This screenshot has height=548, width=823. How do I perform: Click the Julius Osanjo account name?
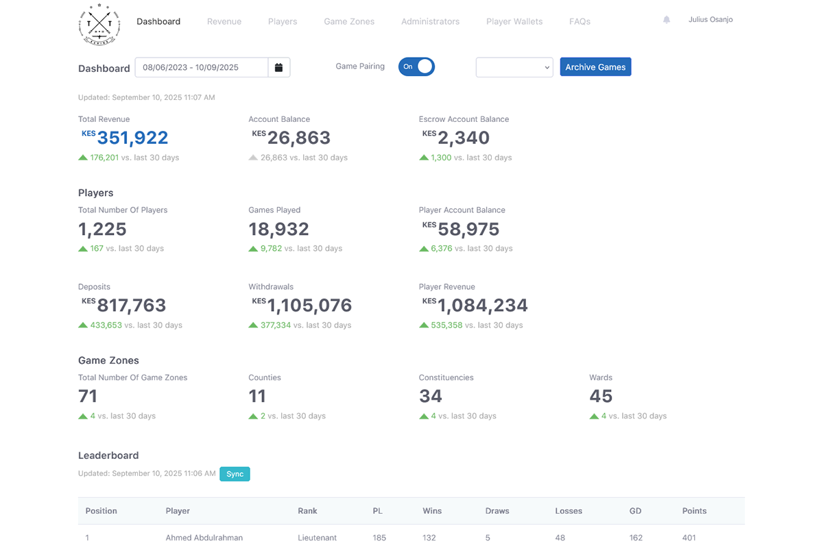(x=710, y=19)
